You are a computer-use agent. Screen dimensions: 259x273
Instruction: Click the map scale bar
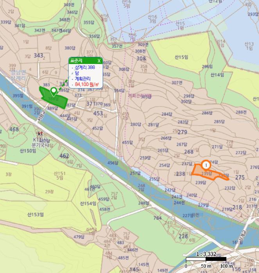(x=206, y=259)
